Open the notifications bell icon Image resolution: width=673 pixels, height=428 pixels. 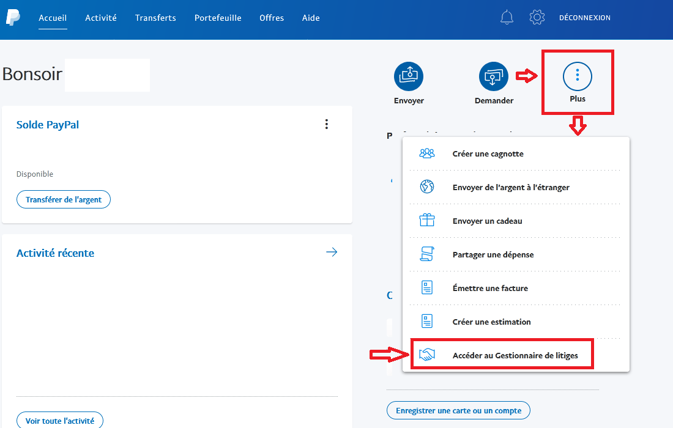pyautogui.click(x=507, y=18)
